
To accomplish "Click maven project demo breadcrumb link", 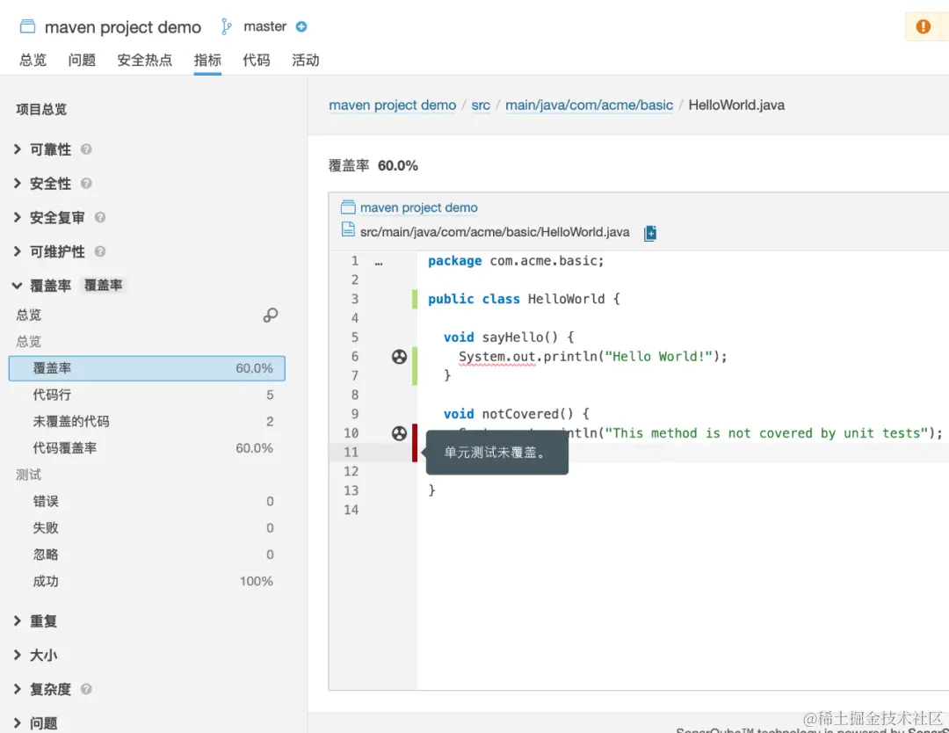I will click(x=392, y=105).
